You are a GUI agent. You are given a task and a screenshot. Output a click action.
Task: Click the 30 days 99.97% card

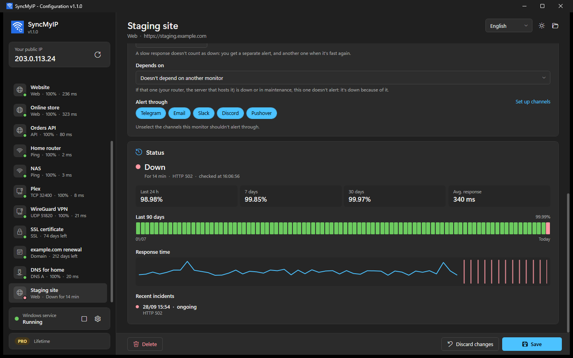pos(395,196)
